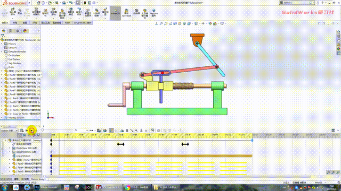Click the playback time slider handle
The width and height of the screenshot is (341, 191).
point(43,131)
